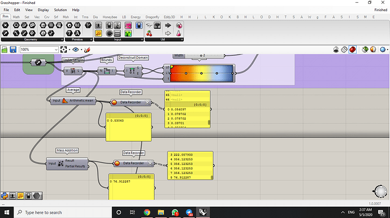Open the 100% zoom level combo box
The image size is (390, 218).
pos(39,50)
